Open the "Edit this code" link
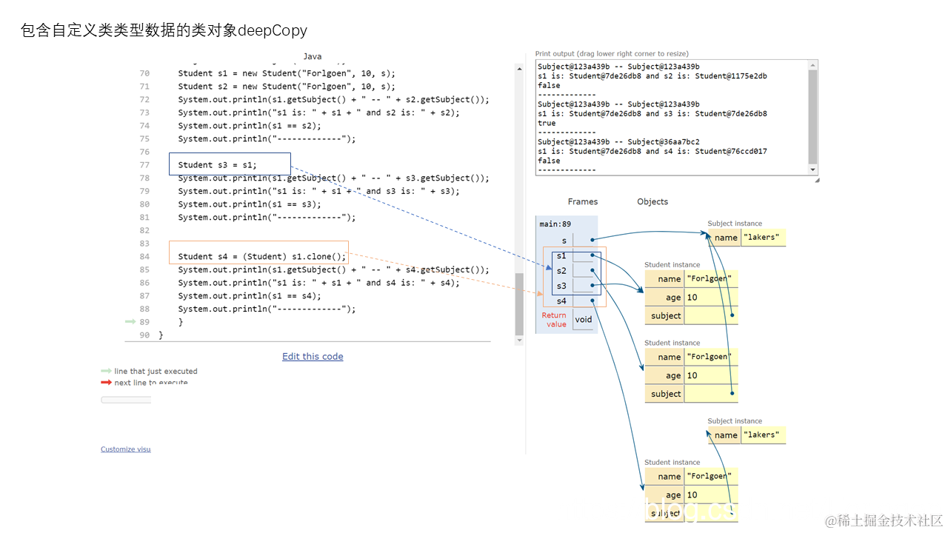This screenshot has height=533, width=948. point(313,356)
